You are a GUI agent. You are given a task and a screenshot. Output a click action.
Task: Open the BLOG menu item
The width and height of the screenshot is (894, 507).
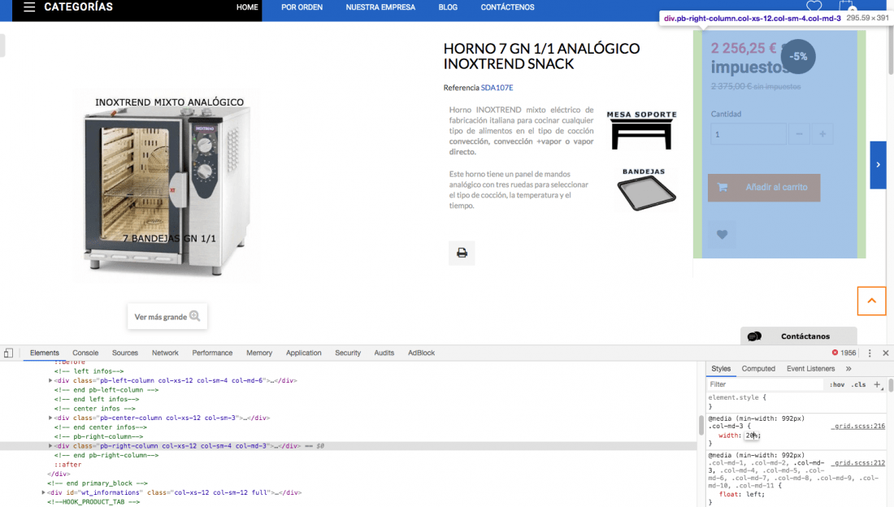[x=448, y=7]
